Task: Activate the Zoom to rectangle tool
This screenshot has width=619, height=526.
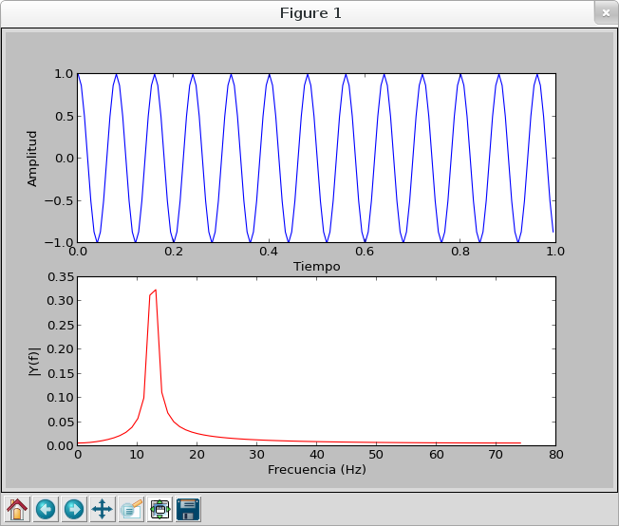Action: [x=131, y=510]
